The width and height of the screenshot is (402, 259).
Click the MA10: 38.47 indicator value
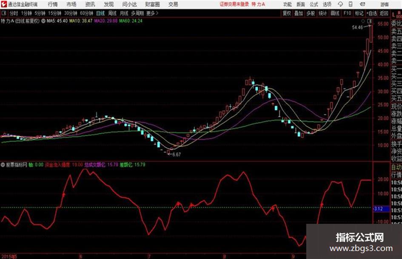click(81, 21)
